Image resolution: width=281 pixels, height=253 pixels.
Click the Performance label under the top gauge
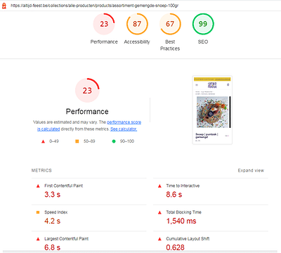coord(104,41)
